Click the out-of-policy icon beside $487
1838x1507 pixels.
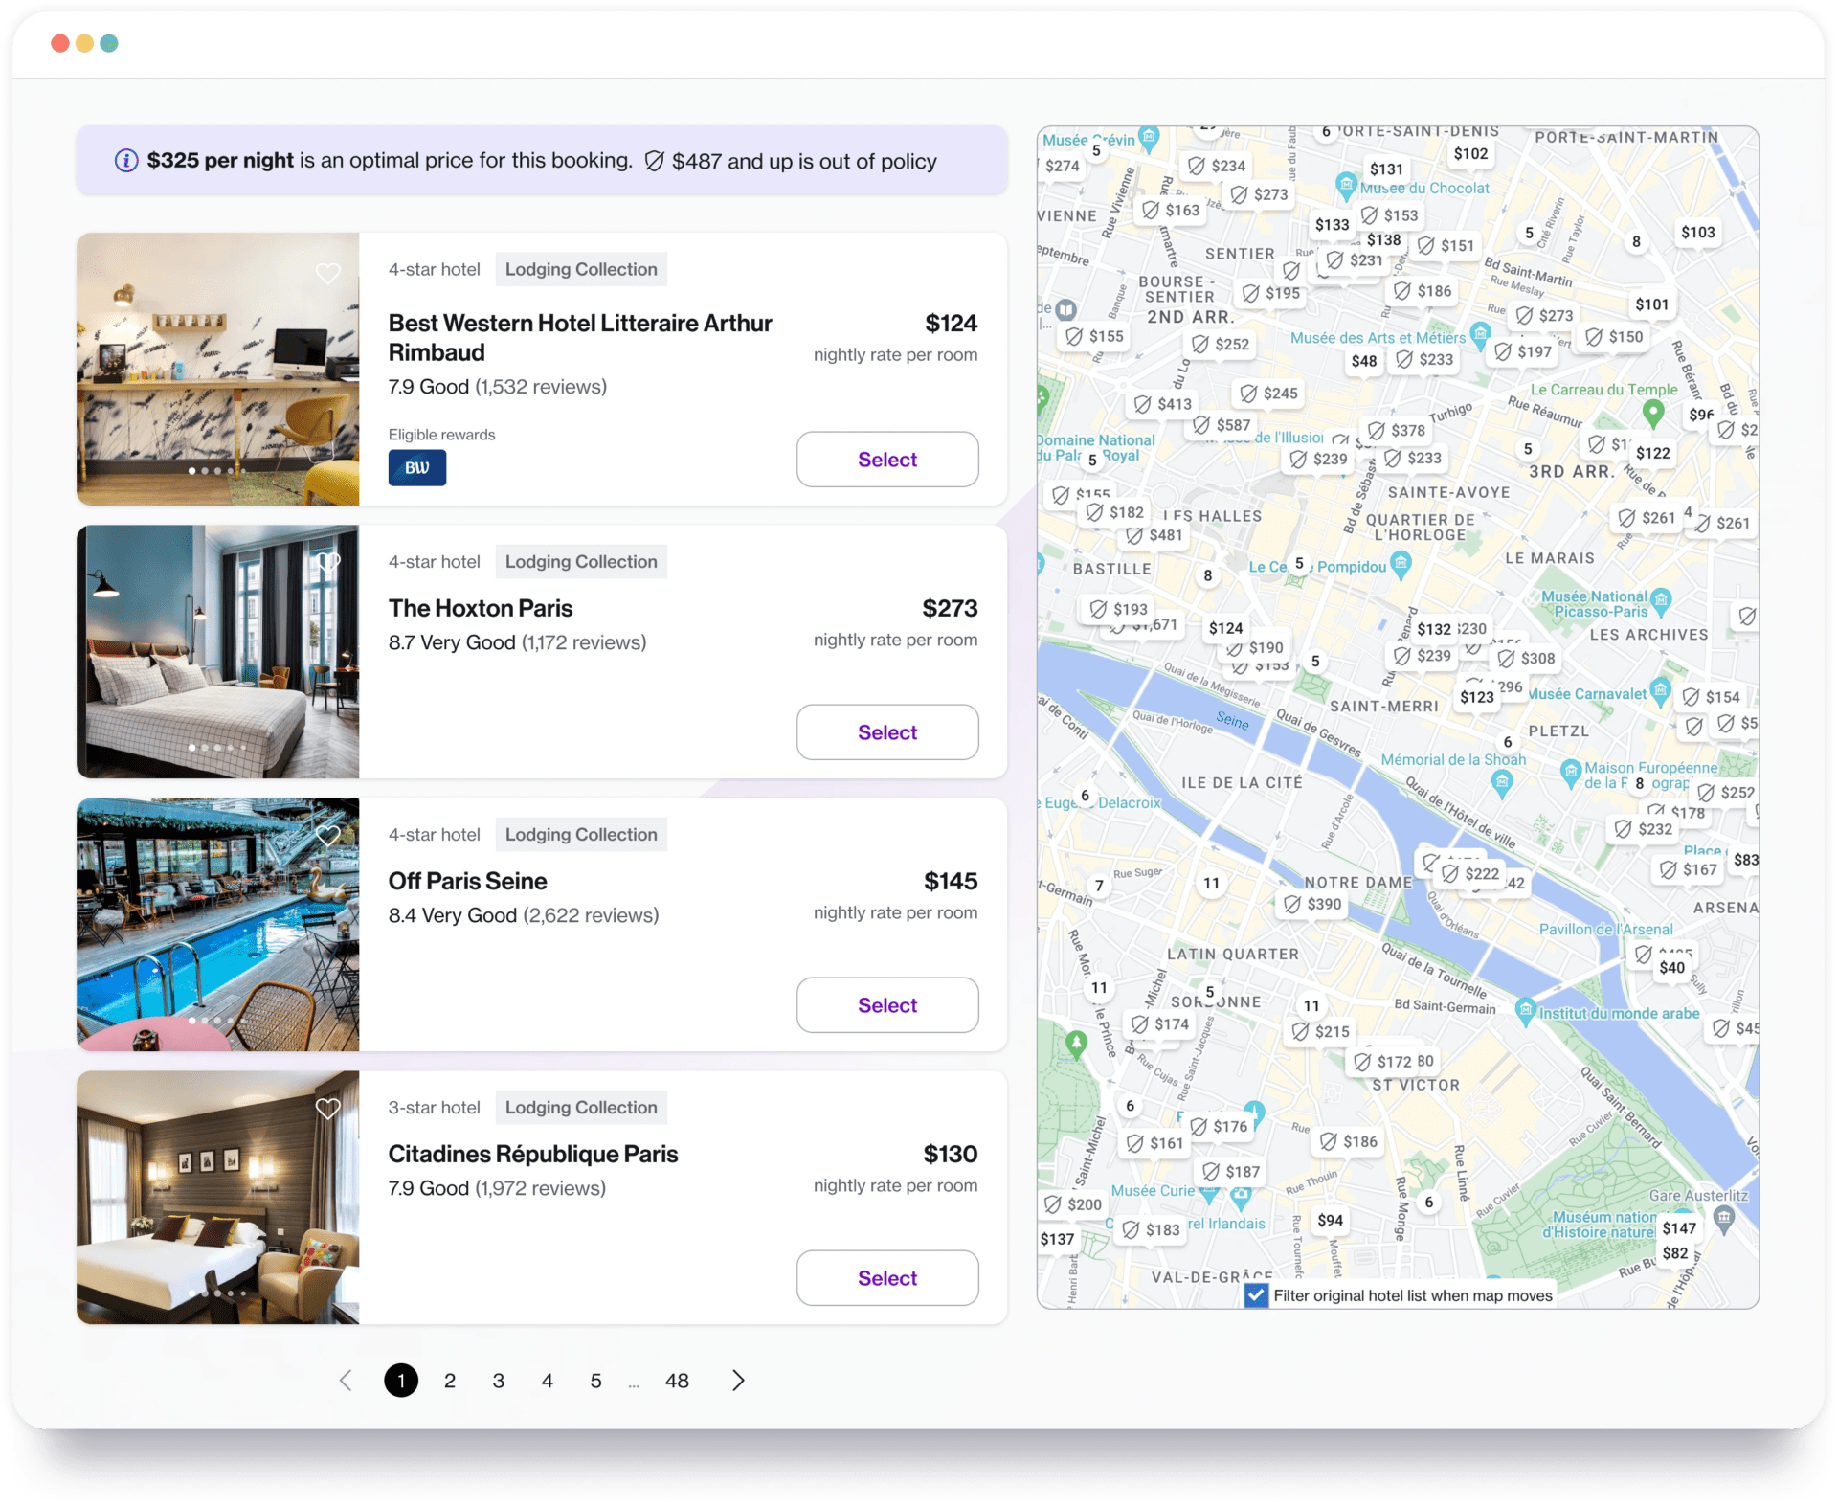[655, 161]
